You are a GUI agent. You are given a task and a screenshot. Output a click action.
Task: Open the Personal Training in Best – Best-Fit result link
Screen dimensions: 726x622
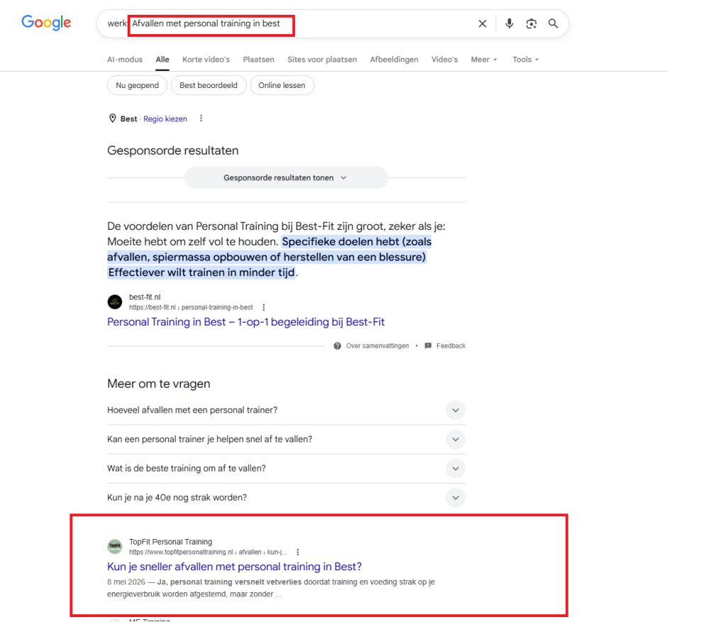pos(246,322)
